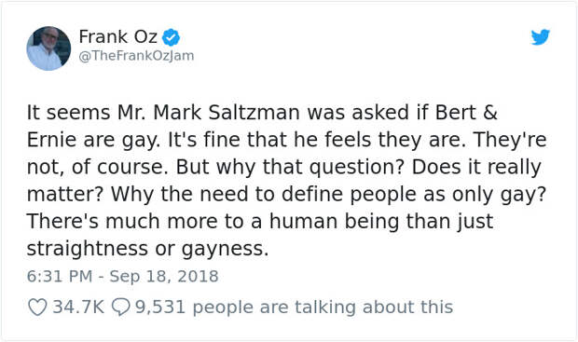Click the 34.7K likes count
Image resolution: width=578 pixels, height=342 pixels.
(78, 307)
